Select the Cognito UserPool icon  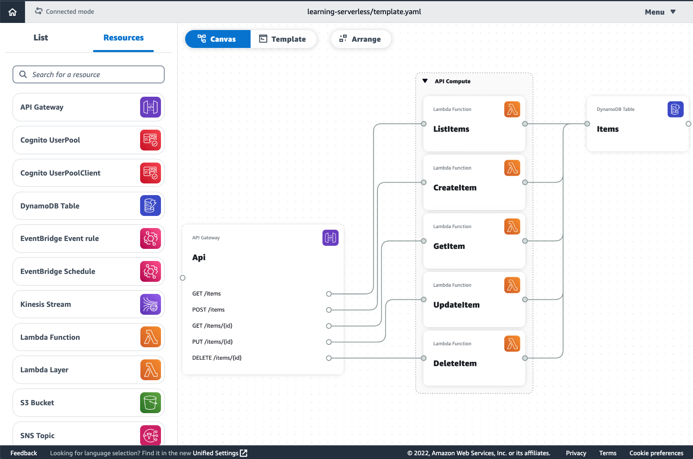click(150, 140)
